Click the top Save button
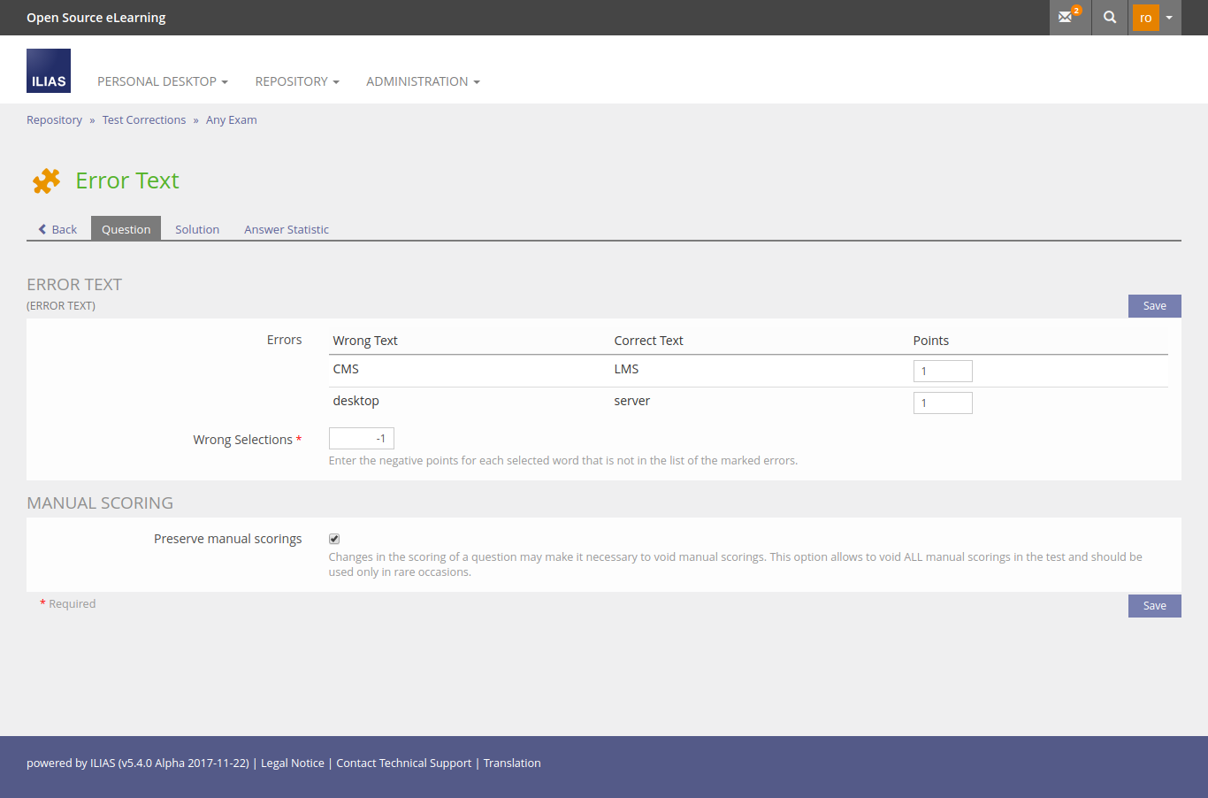 pos(1154,306)
